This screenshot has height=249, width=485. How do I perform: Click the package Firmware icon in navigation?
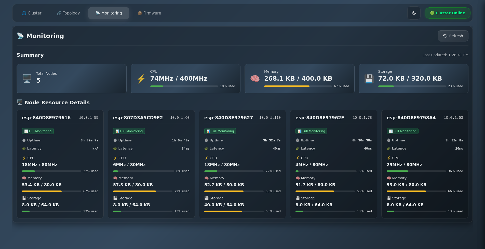[x=140, y=13]
